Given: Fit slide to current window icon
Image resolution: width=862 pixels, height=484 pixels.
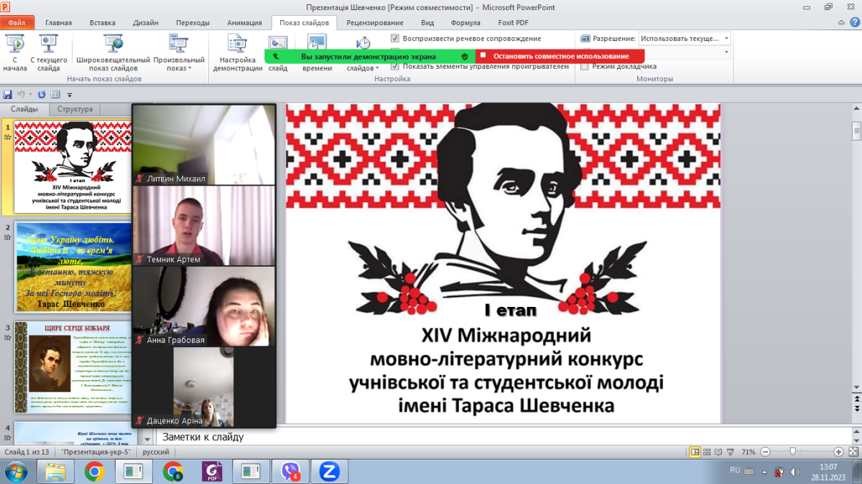Looking at the screenshot, I should point(853,452).
